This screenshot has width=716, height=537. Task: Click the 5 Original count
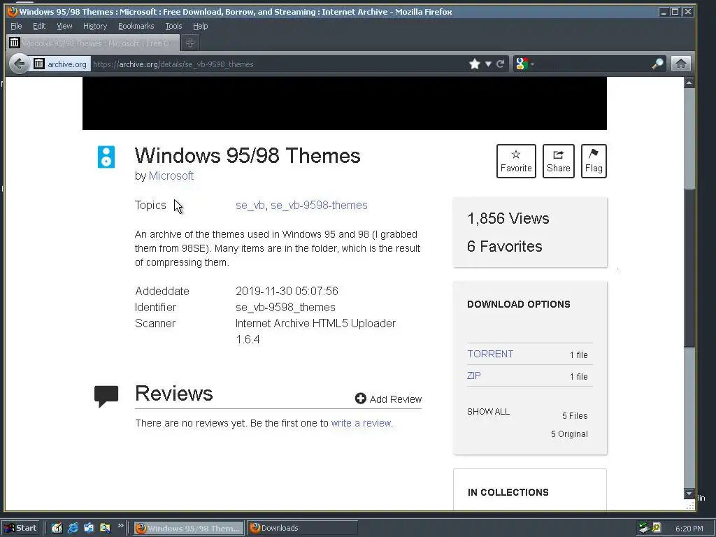(569, 434)
